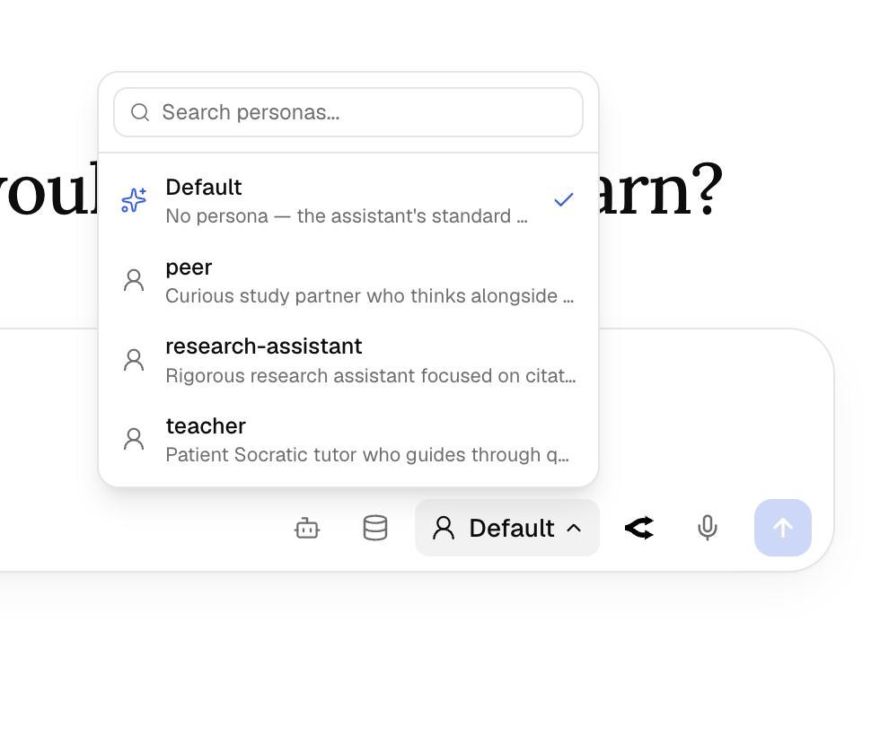Click the research-assistant person icon
The height and width of the screenshot is (736, 880).
[134, 360]
